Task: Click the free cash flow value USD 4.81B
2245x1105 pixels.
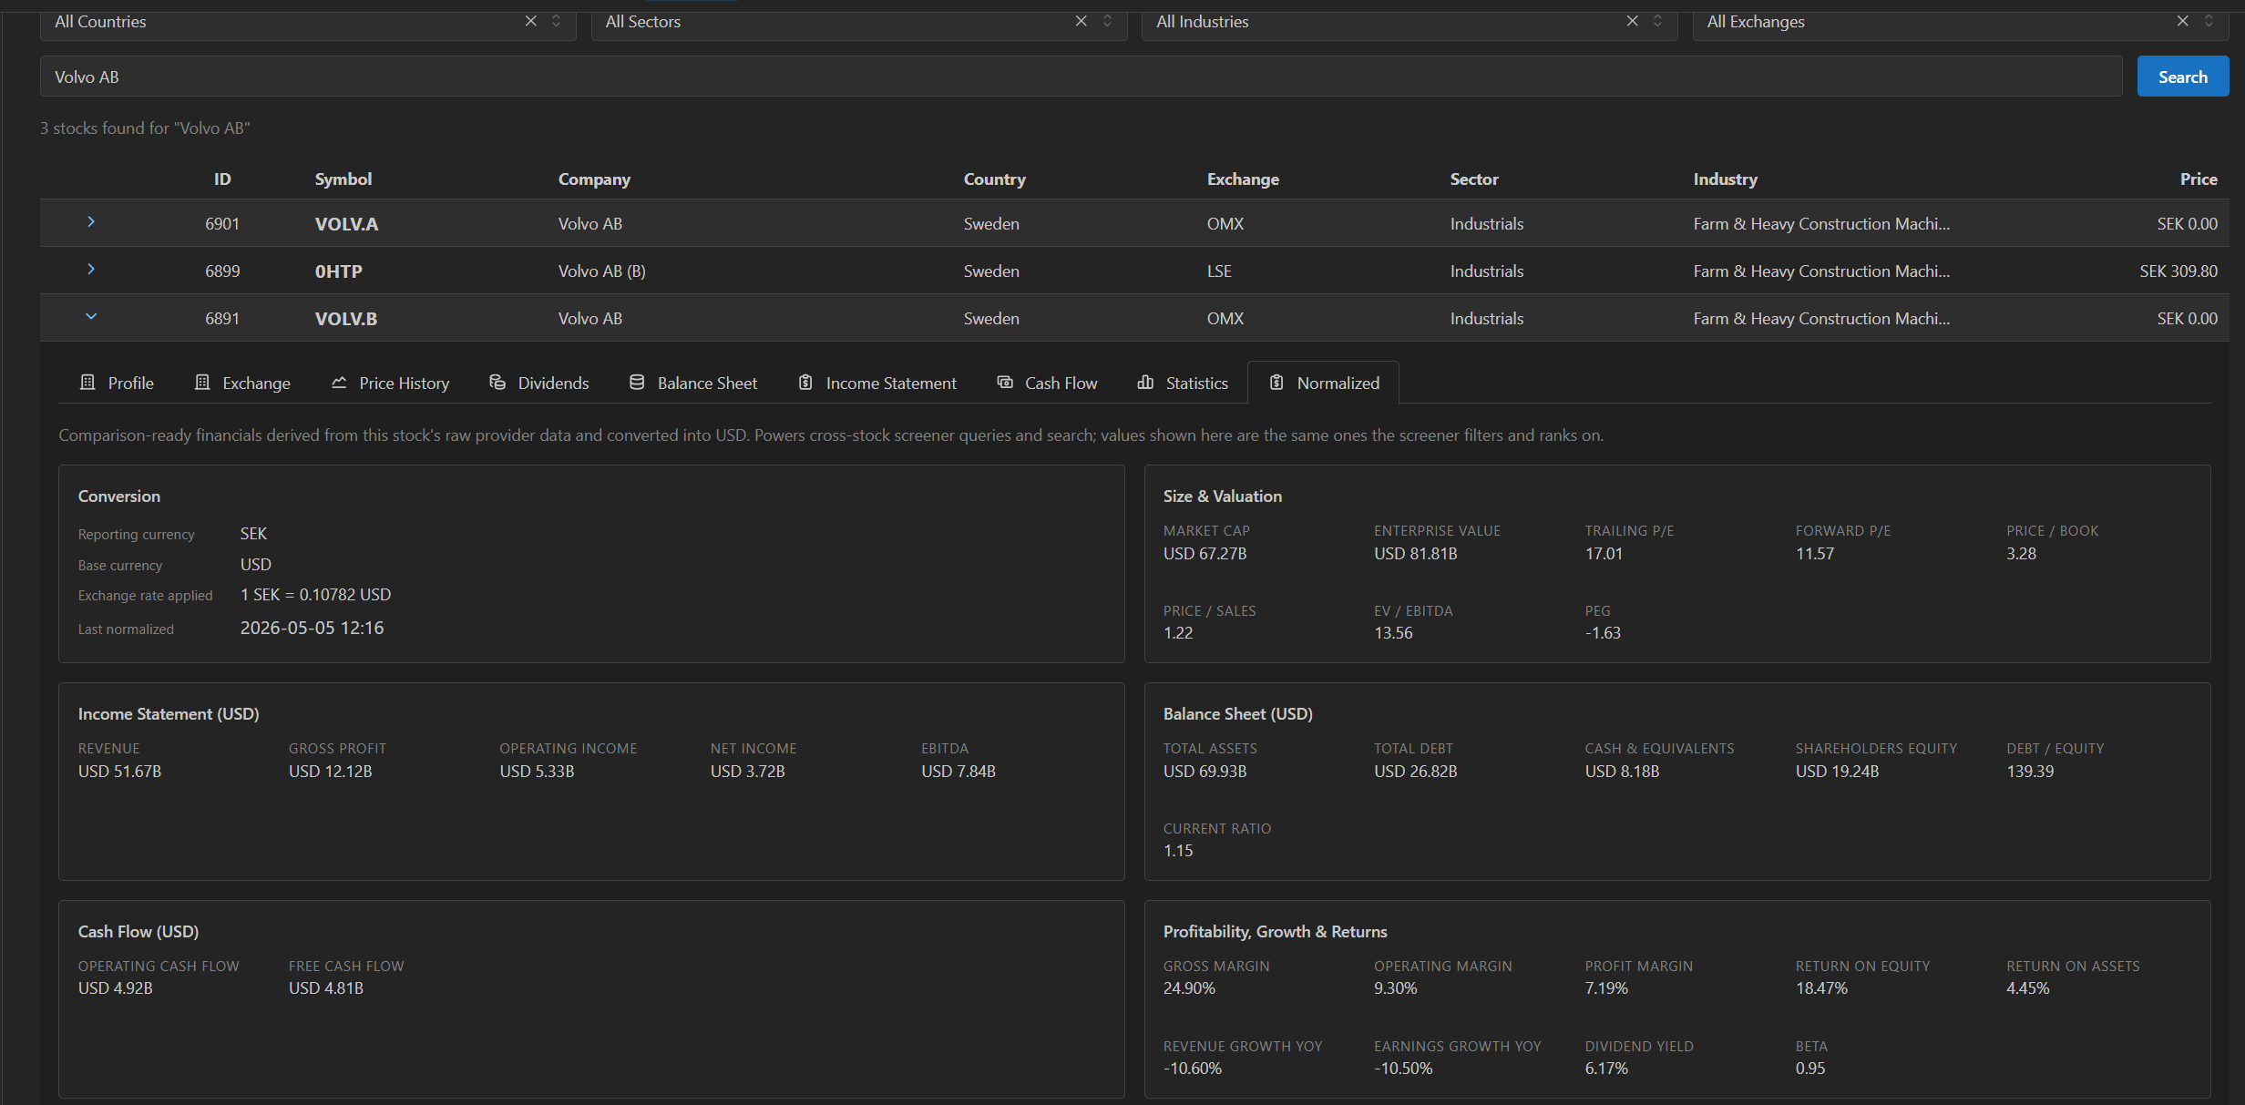Action: [x=325, y=988]
